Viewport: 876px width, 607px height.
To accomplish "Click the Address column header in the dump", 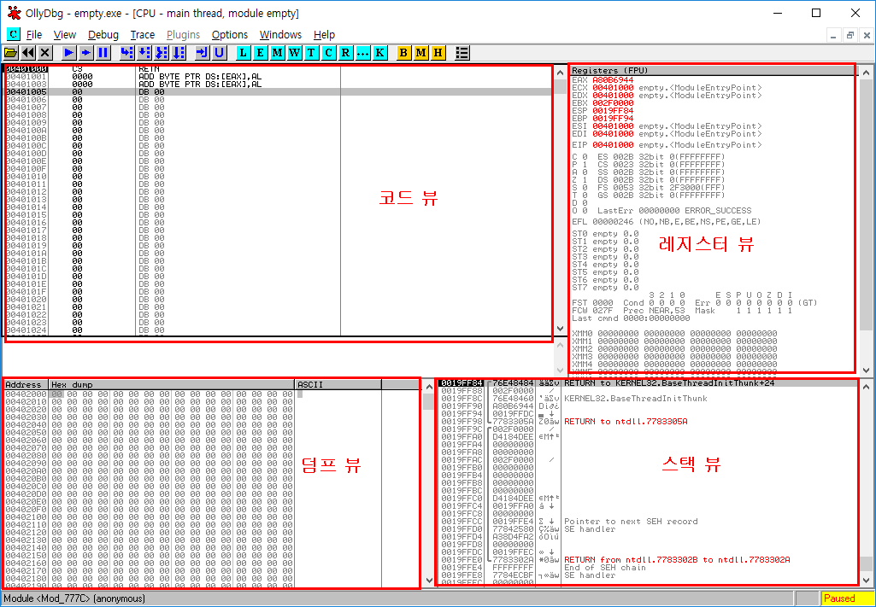I will [x=26, y=384].
